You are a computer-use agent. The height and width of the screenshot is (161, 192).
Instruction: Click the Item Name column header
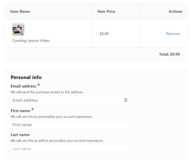pyautogui.click(x=20, y=12)
